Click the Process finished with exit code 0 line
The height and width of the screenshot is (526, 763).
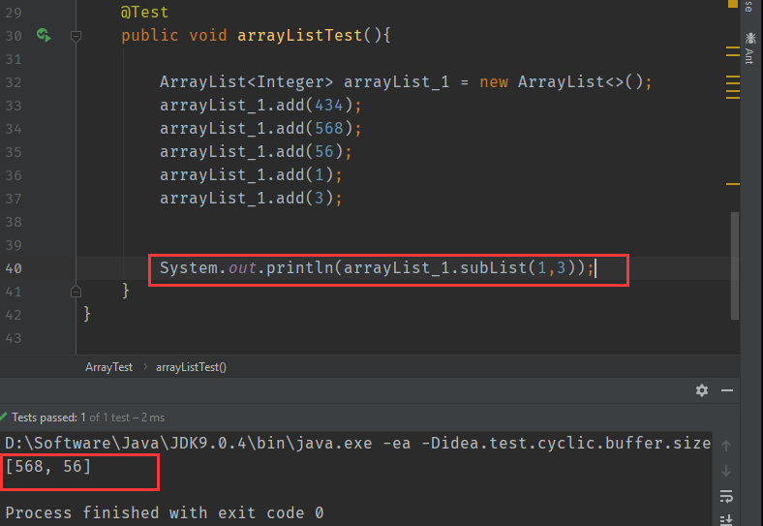165,512
